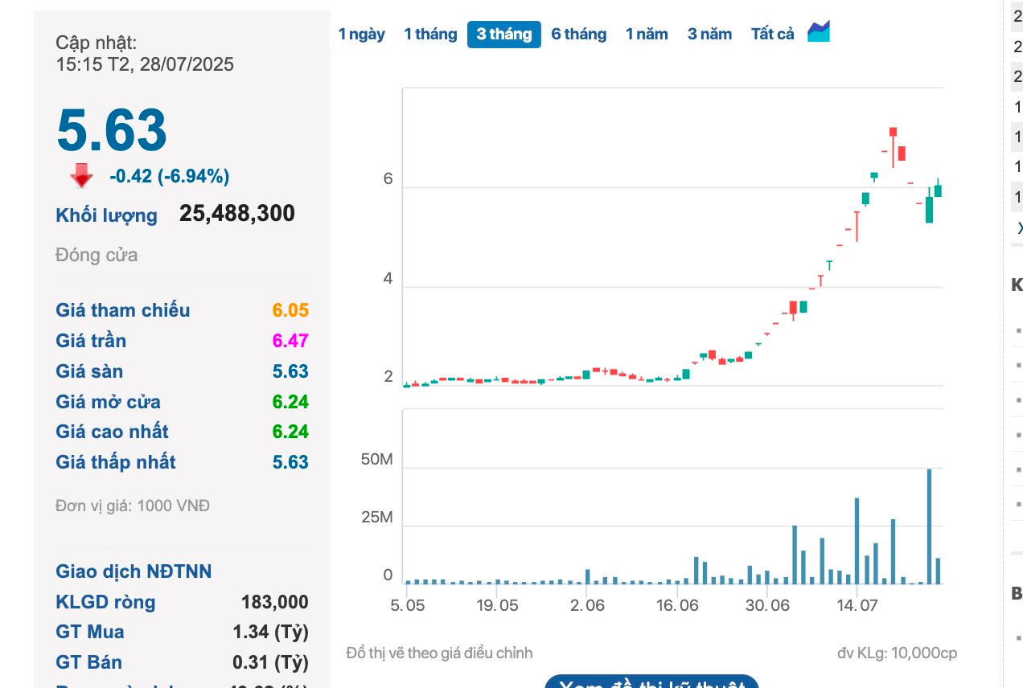Select the active 3 tháng tab
Viewport: 1023px width, 688px height.
tap(504, 34)
